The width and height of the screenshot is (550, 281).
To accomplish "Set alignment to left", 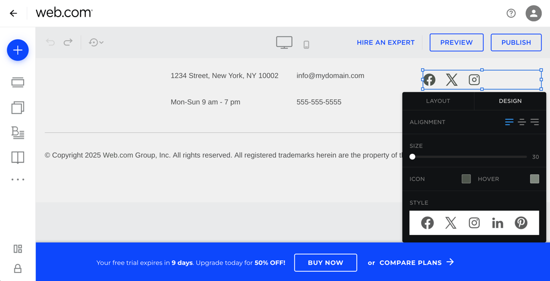I will (x=509, y=122).
